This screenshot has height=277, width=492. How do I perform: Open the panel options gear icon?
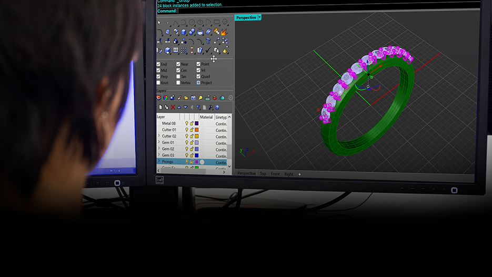[230, 97]
